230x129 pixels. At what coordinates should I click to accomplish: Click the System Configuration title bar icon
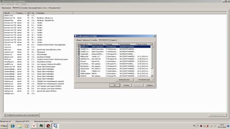(75, 36)
